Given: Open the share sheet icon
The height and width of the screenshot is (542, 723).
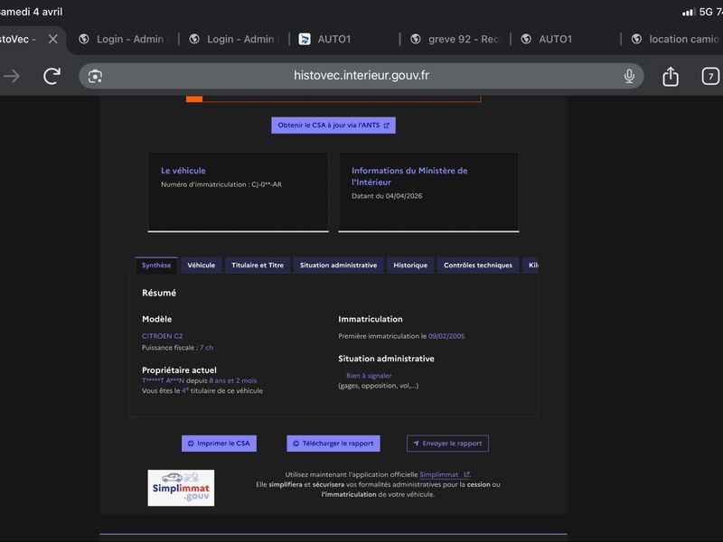Looking at the screenshot, I should coord(671,76).
